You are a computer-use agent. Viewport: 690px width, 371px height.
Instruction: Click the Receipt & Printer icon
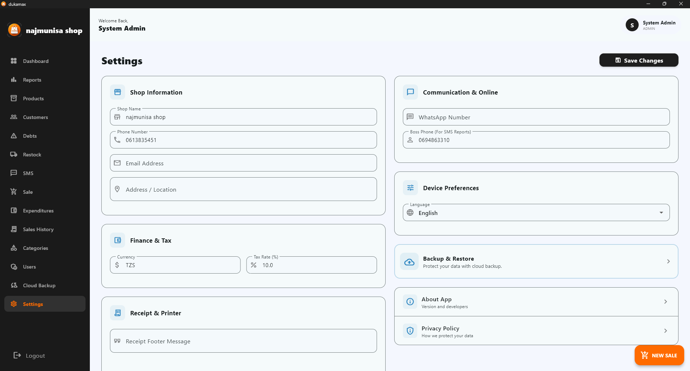click(118, 313)
